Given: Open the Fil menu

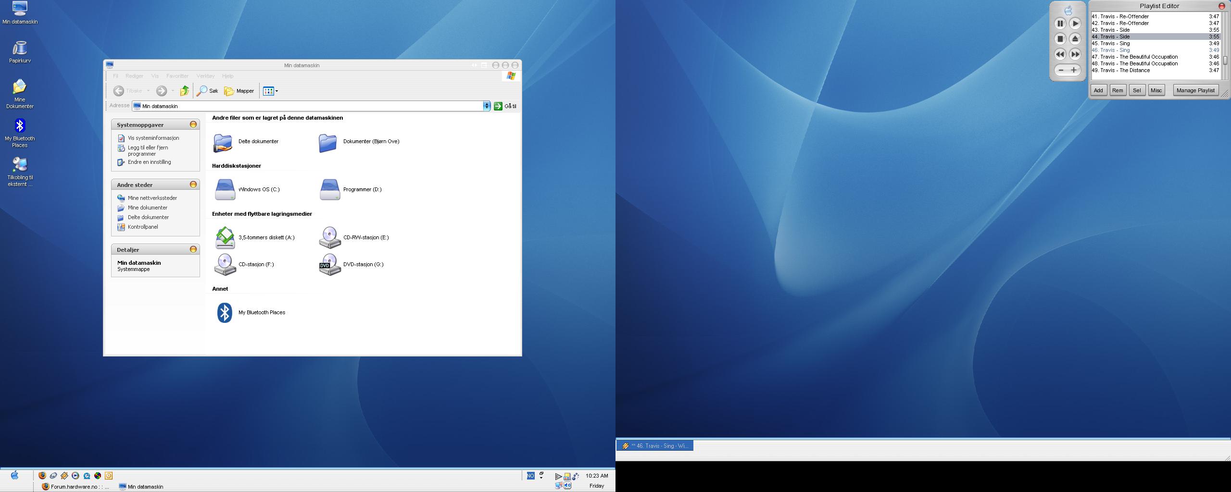Looking at the screenshot, I should pos(115,76).
